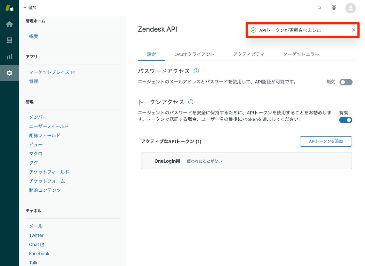Click the Zendesk logo icon
365x266 pixels.
point(9,8)
